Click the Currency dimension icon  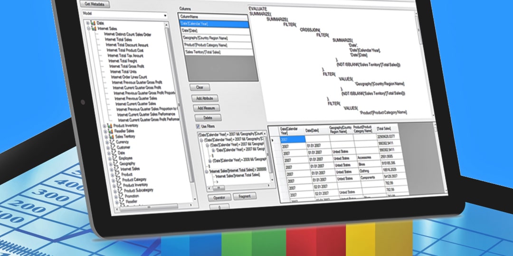coord(112,142)
